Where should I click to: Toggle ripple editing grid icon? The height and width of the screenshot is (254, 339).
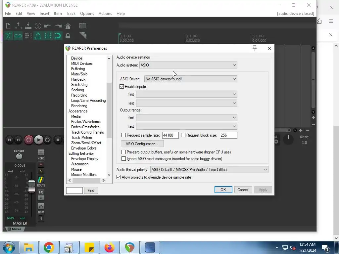28,36
